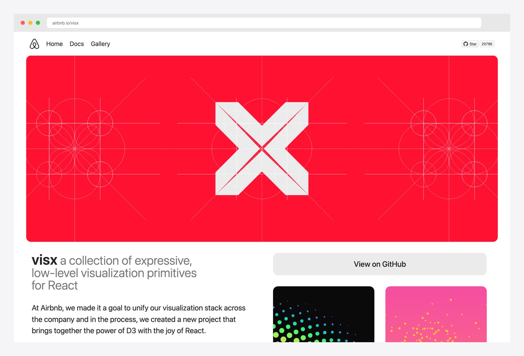Click the GitHub Star button
Image resolution: width=524 pixels, height=356 pixels.
pos(470,44)
